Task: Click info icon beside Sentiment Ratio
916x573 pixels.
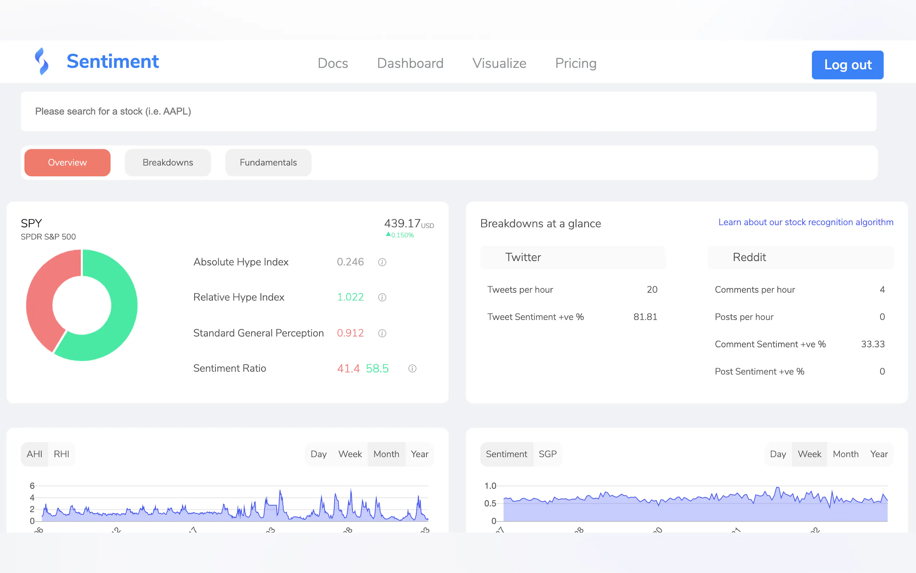Action: (412, 368)
